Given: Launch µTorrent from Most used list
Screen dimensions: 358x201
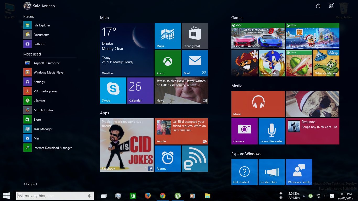Looking at the screenshot, I should [x=50, y=101].
